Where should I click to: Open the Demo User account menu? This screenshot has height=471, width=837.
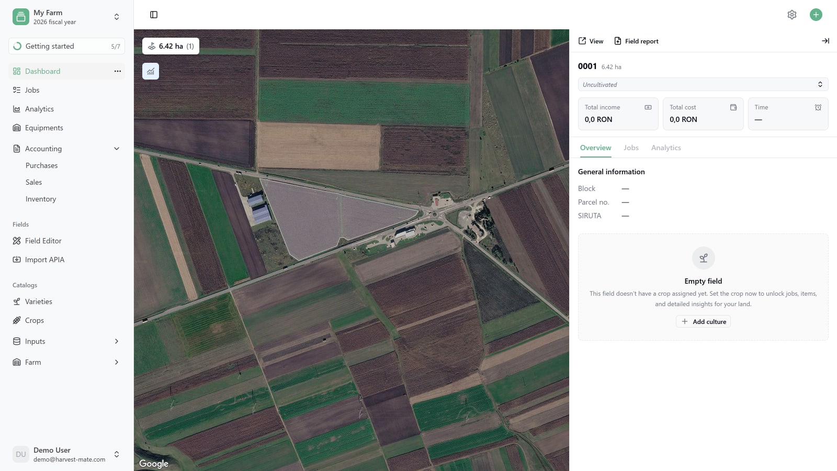click(67, 454)
